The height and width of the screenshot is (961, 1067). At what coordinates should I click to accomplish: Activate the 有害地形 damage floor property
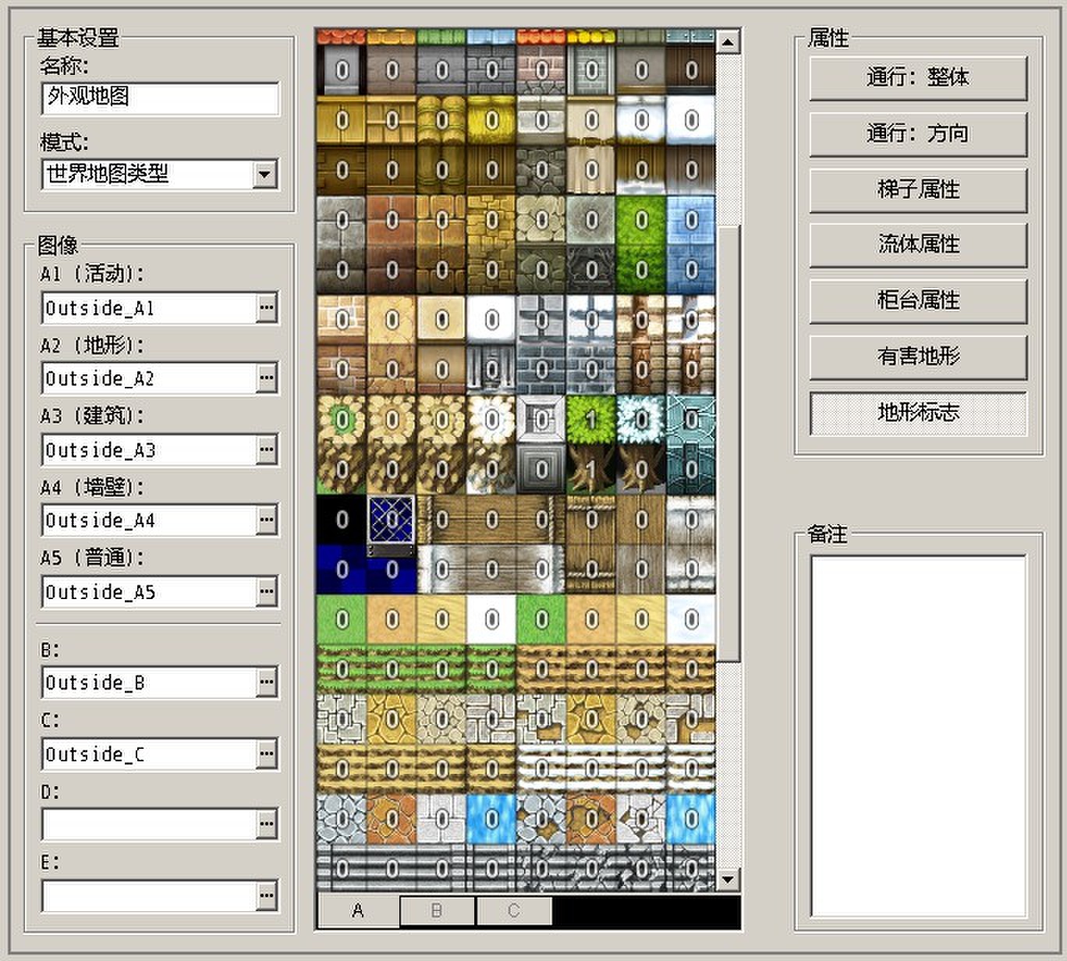[x=918, y=357]
